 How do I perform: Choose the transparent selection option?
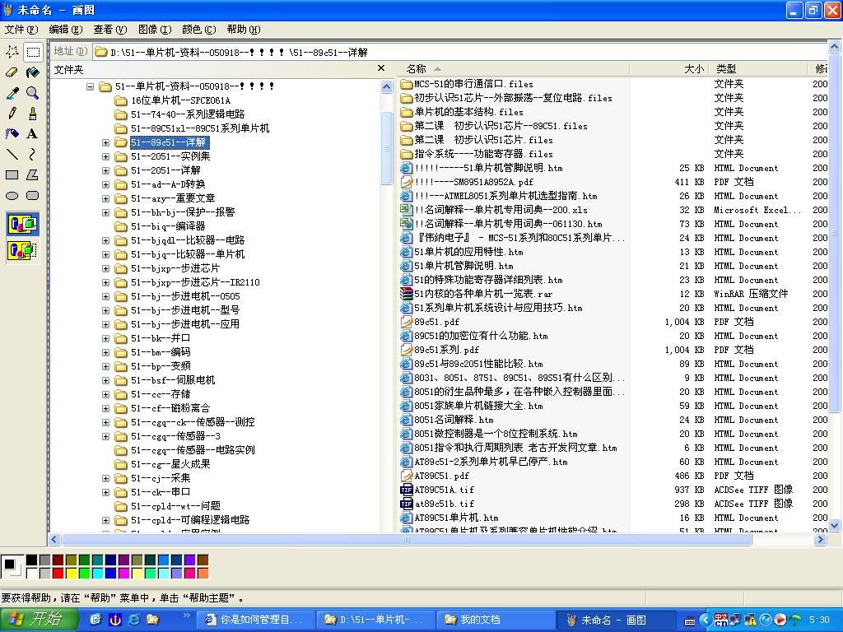[x=22, y=250]
